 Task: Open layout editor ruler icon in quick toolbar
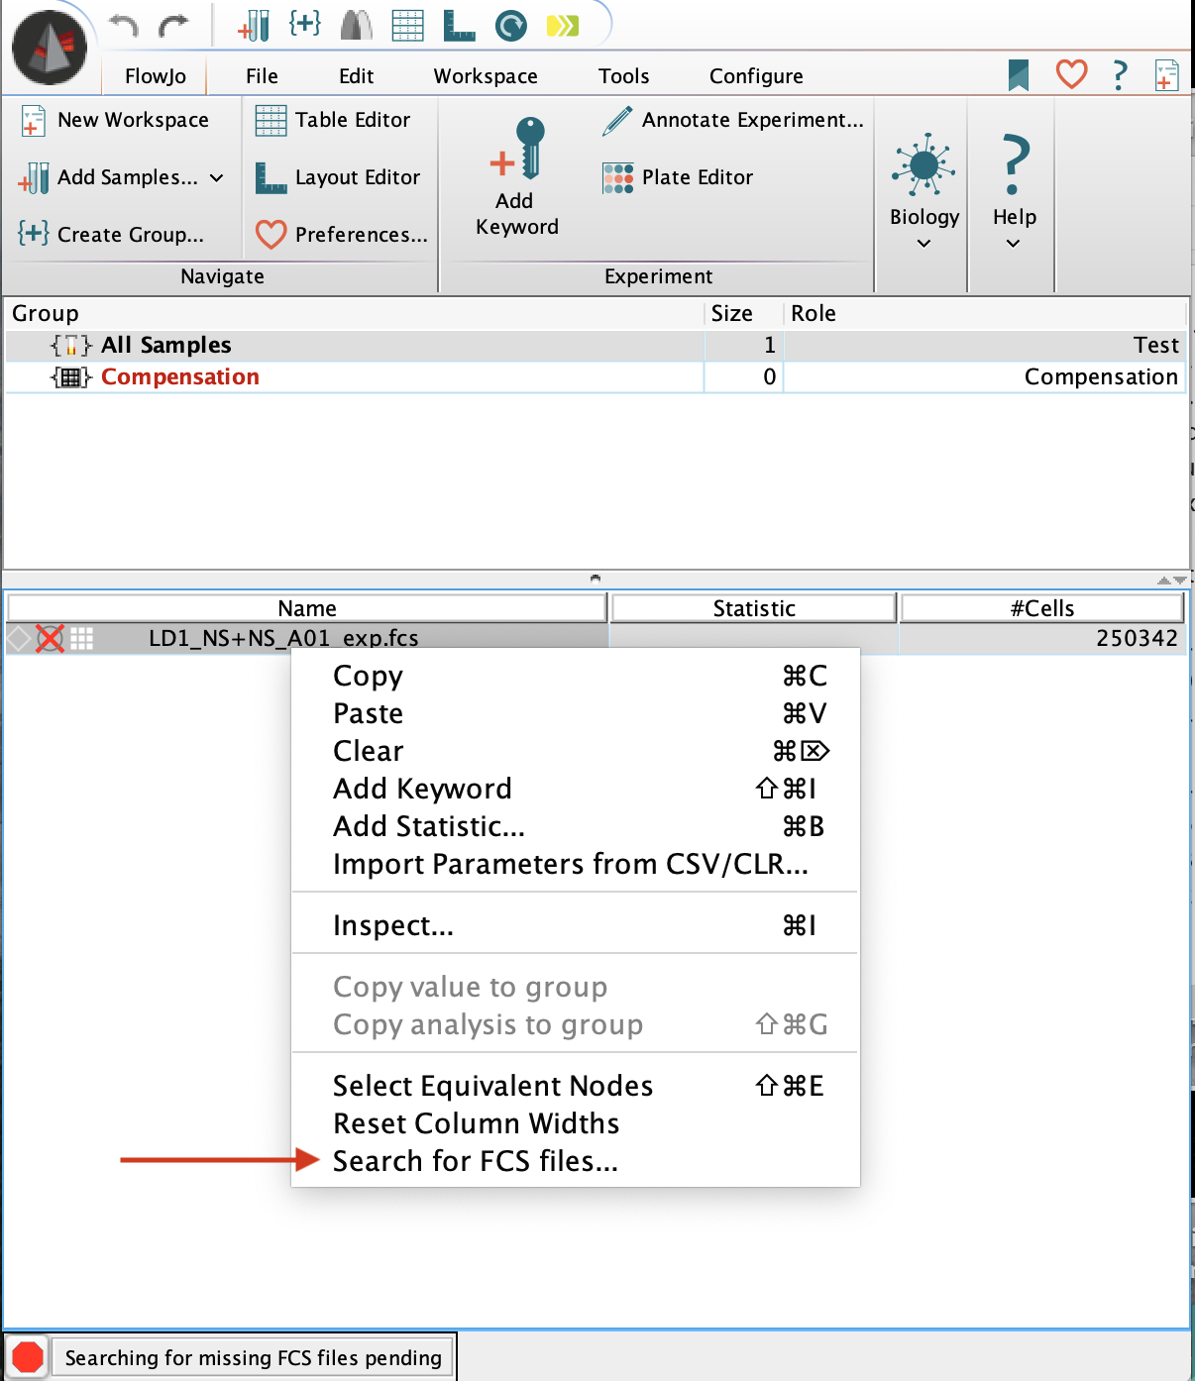tap(459, 25)
